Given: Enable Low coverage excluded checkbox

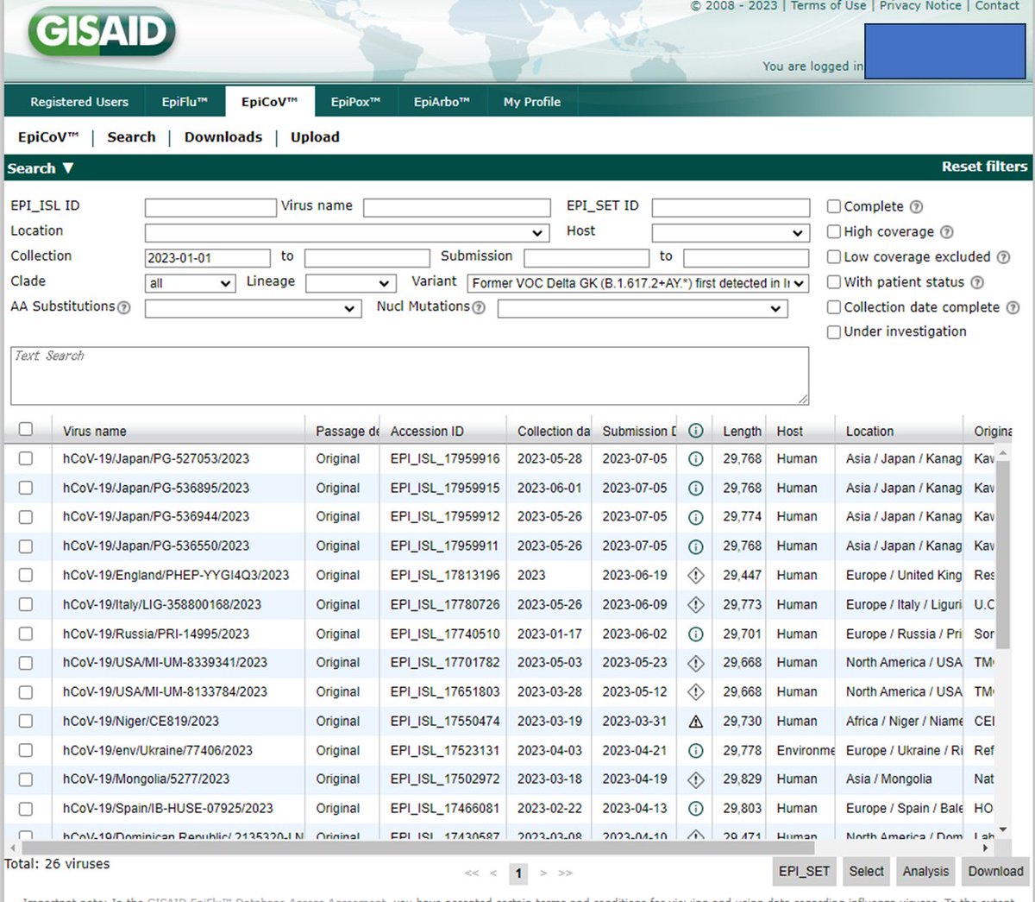Looking at the screenshot, I should (x=834, y=256).
